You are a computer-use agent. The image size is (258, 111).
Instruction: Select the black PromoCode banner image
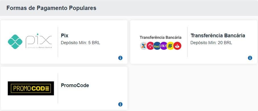click(x=31, y=88)
